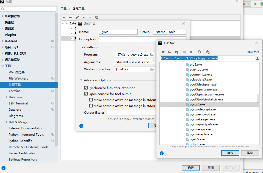
Task: Click the project-level icon beside 版本控制
Action: (53, 41)
